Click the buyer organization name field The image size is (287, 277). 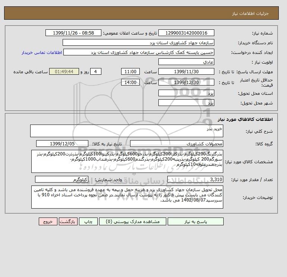tap(138, 43)
